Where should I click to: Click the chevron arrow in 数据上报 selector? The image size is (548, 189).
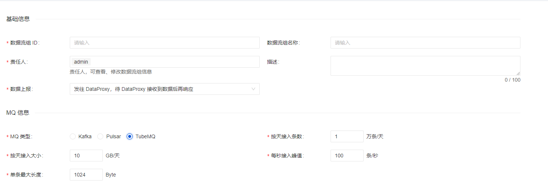[253, 89]
